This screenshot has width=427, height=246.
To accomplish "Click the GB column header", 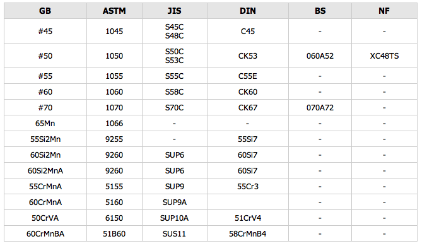I will [x=45, y=11].
